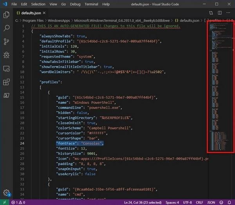The width and height of the screenshot is (235, 205).
Task: Open the File menu
Action: point(14,4)
